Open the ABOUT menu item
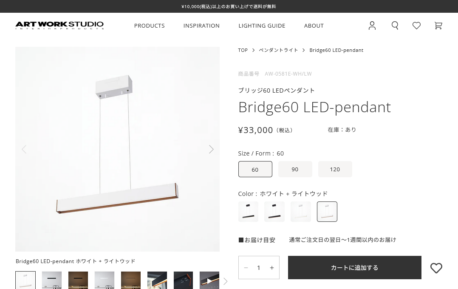The width and height of the screenshot is (458, 289). [x=314, y=25]
